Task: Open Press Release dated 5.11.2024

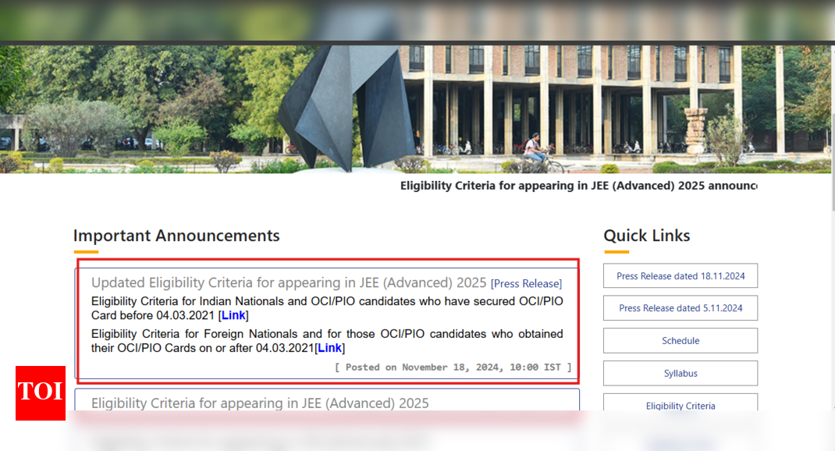Action: 680,307
